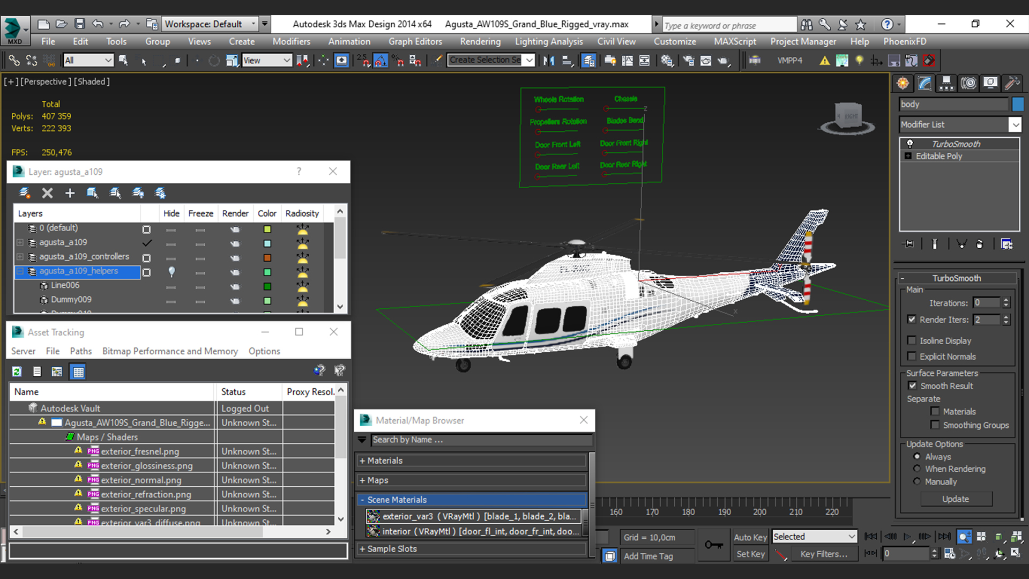Expand the agusta_a109_controllers layer

20,257
